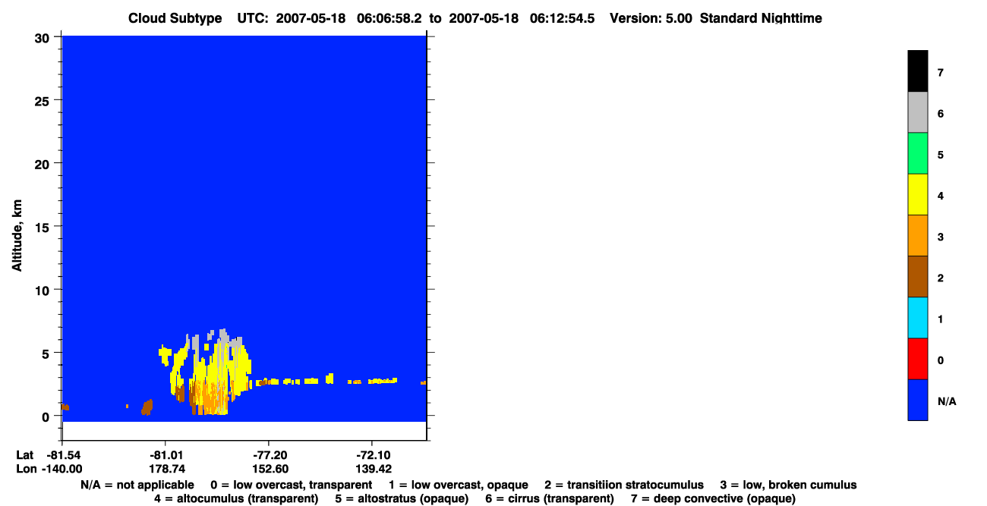Viewport: 987px width, 506px height.
Task: Click the latitude value -81.01
Action: pos(167,455)
